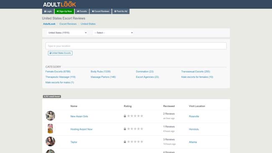This screenshot has height=153, width=272.
Task: Open Domination category
Action: 145,71
